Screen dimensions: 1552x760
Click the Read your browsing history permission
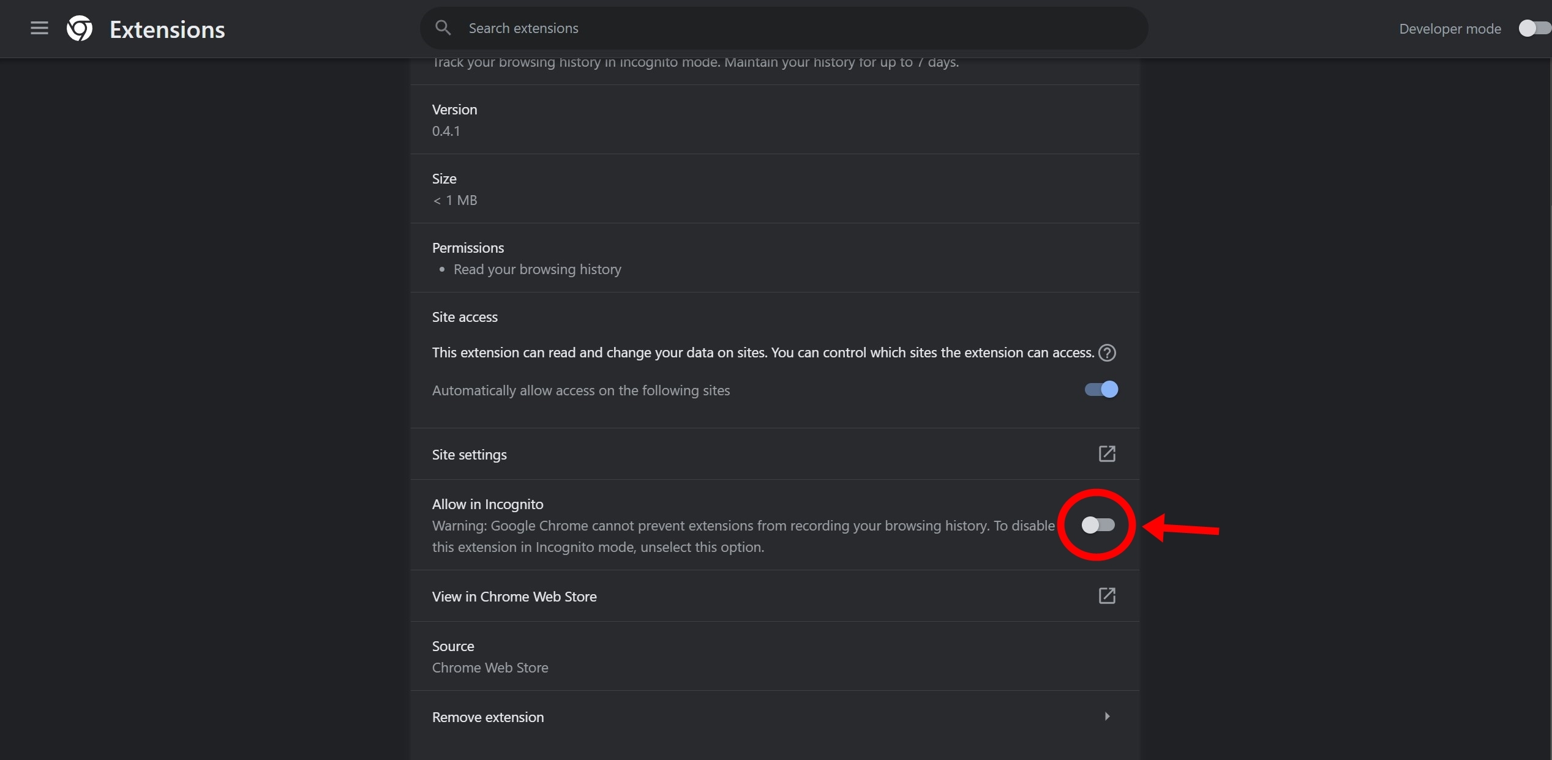pos(537,269)
